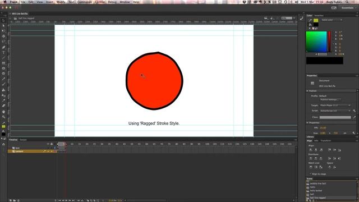Switch to the Output tab

[x=23, y=140]
